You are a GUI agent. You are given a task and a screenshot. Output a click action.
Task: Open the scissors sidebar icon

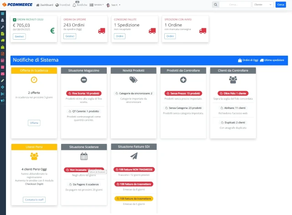tap(3, 94)
